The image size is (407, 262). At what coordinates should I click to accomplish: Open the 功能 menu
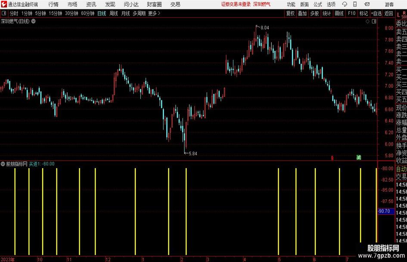coord(291,4)
